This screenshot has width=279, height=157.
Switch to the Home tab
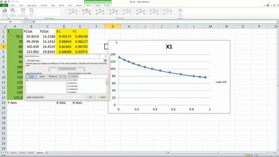pos(13,5)
